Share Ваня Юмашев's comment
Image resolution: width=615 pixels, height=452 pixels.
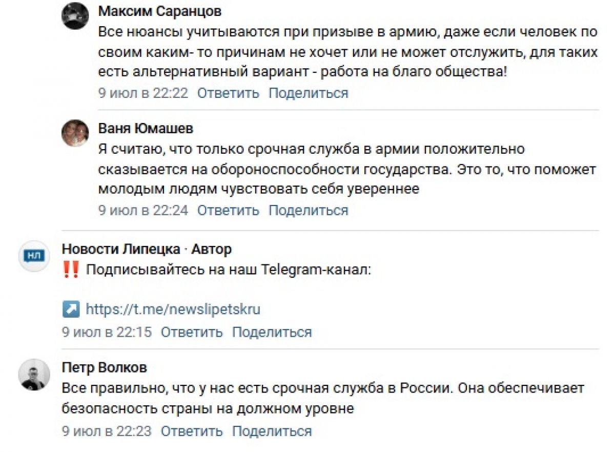[309, 210]
